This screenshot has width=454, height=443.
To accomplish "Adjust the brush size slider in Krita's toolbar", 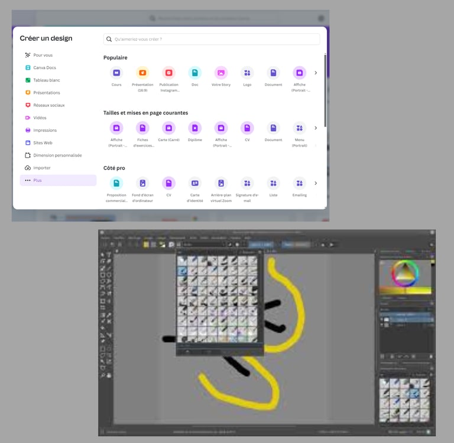I will 296,245.
